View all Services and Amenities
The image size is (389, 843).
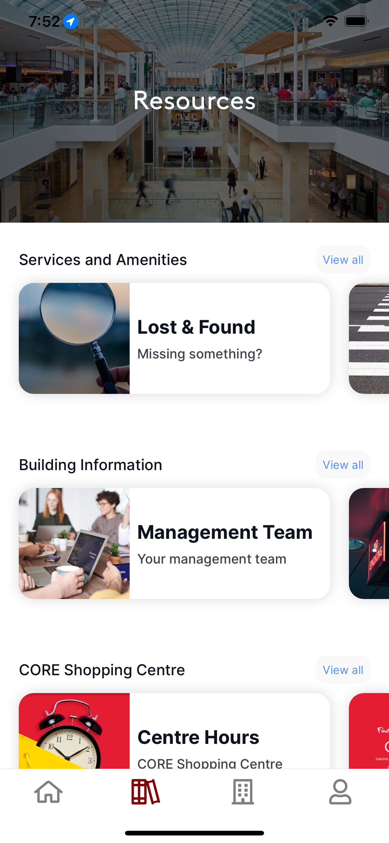[x=343, y=259]
